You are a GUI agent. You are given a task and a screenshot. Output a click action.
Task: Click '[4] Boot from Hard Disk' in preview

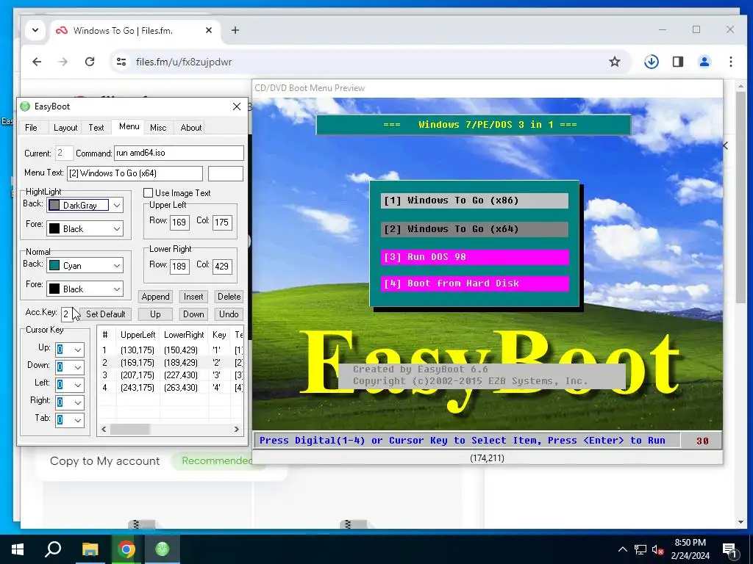(x=474, y=283)
